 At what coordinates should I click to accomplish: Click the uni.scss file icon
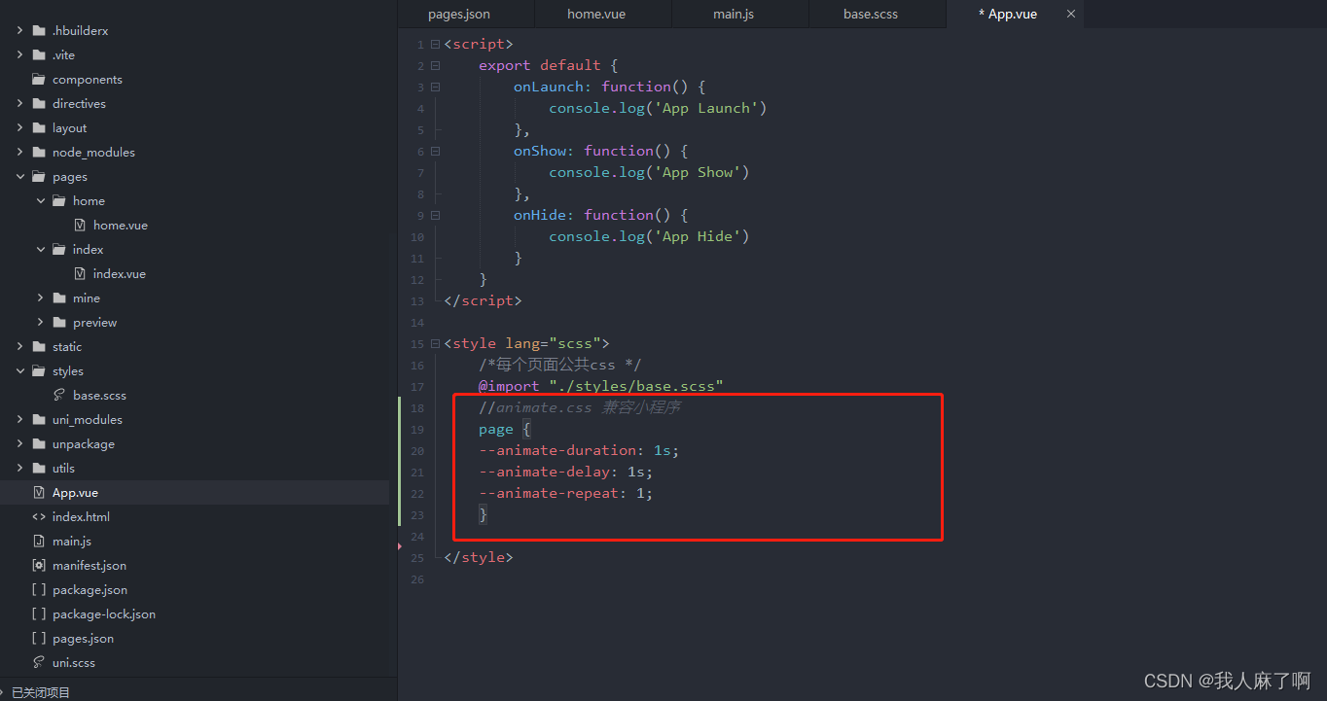39,663
